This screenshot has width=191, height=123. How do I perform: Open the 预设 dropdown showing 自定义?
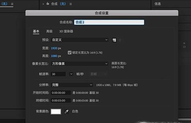tap(80, 40)
